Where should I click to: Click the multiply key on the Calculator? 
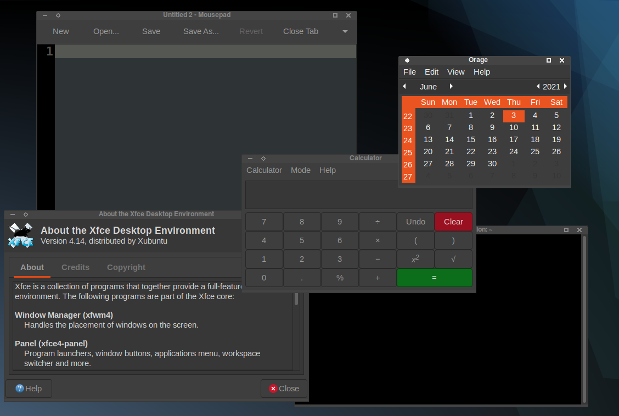(x=378, y=240)
